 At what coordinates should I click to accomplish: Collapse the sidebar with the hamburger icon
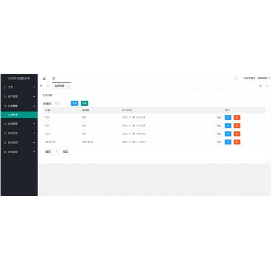(x=44, y=78)
